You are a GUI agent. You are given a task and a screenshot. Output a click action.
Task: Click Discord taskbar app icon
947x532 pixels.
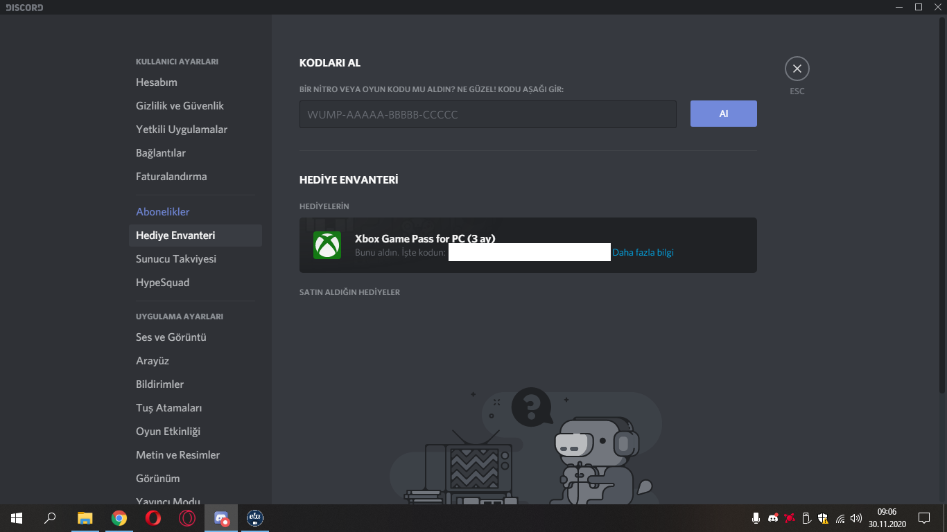click(x=221, y=518)
